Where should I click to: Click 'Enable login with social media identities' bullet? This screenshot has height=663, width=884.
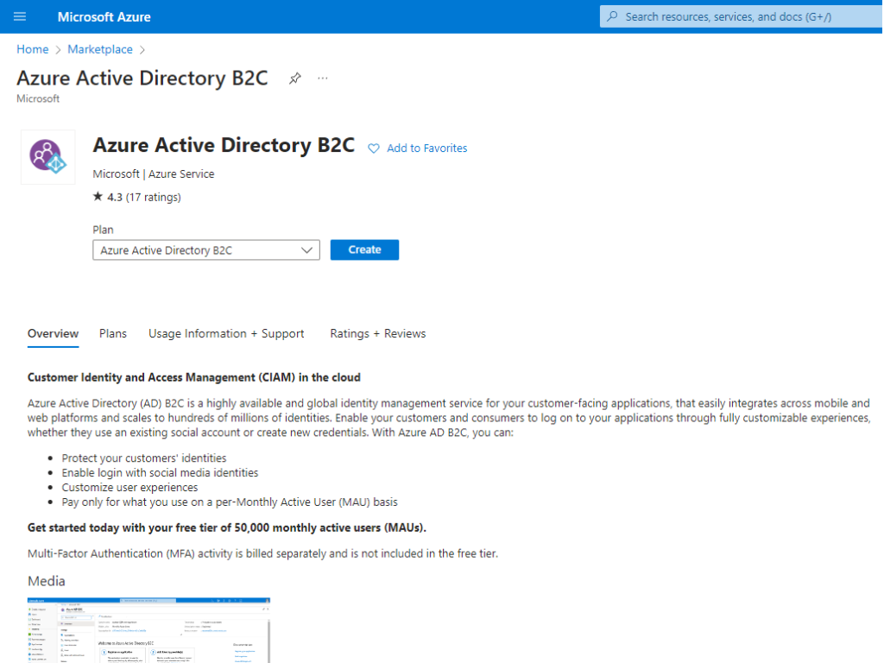pos(160,473)
